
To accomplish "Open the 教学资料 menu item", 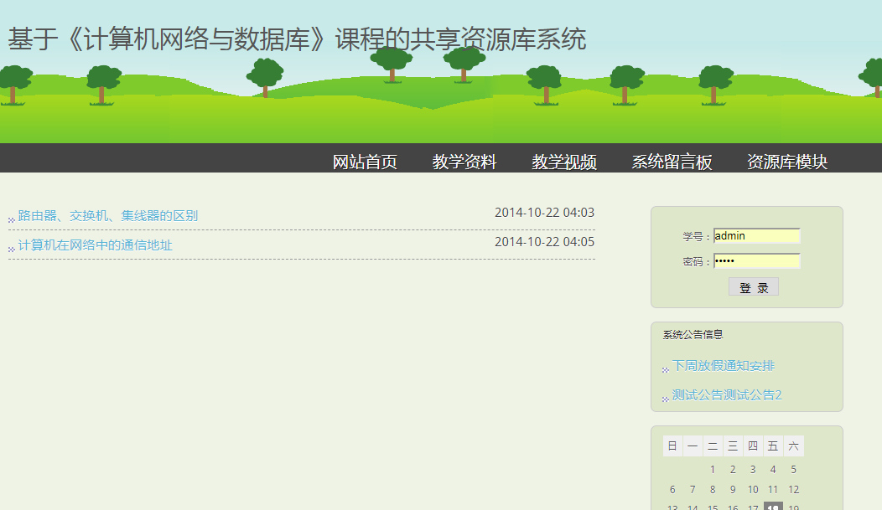I will point(465,161).
